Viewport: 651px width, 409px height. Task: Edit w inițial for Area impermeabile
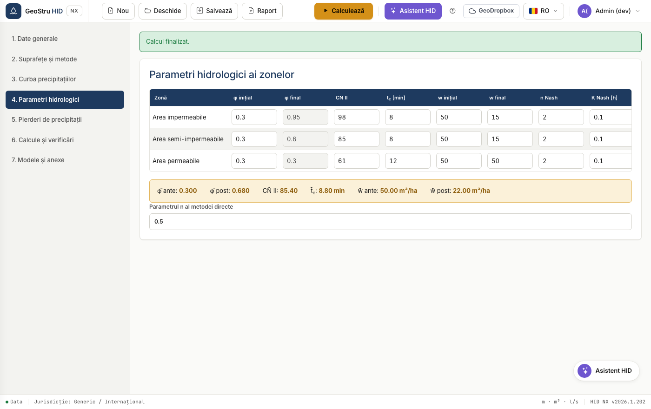click(x=459, y=117)
